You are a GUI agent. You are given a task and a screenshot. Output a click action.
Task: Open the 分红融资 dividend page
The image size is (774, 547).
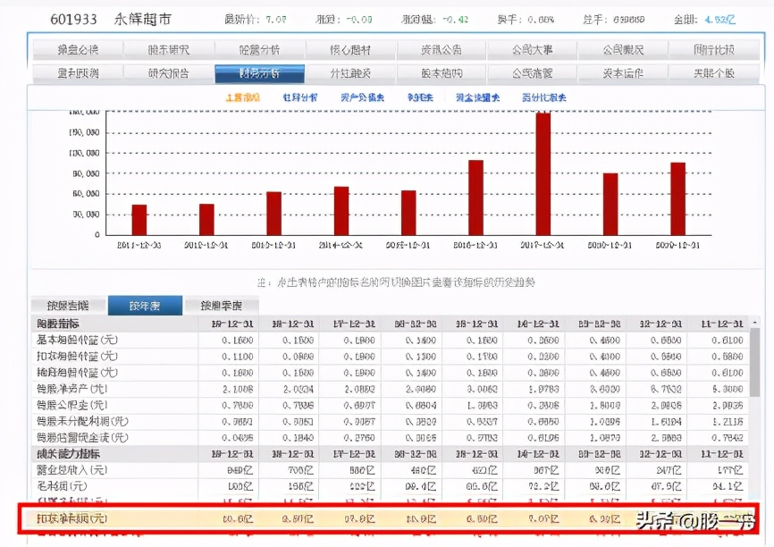[x=350, y=73]
